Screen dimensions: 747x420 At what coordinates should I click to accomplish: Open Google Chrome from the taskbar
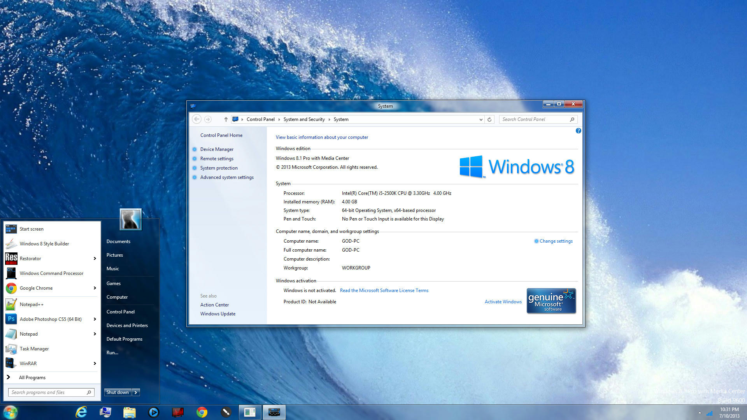coord(202,412)
